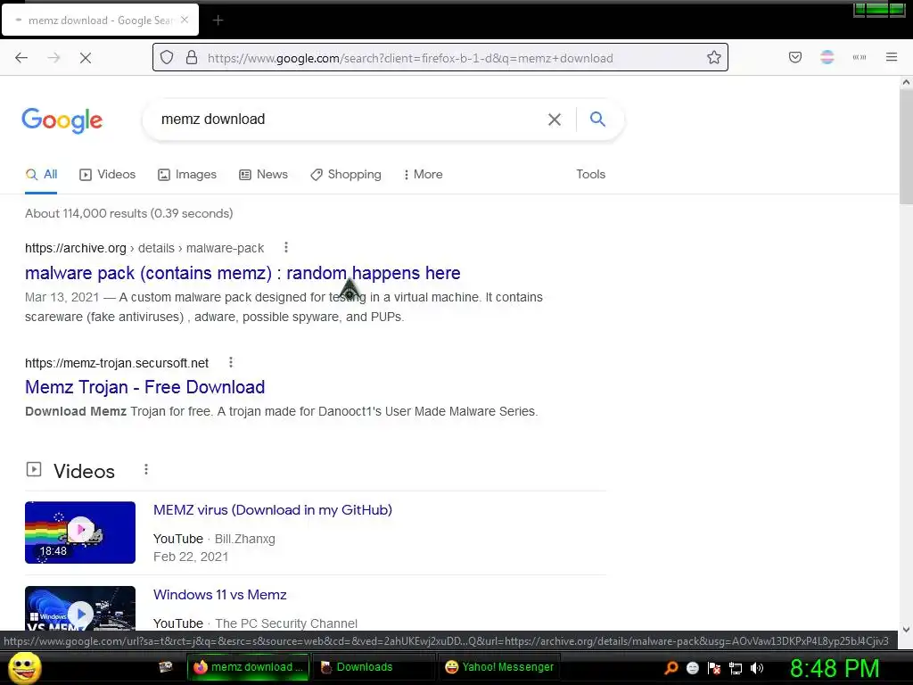The height and width of the screenshot is (685, 913).
Task: Click the vertical scrollbar thumb
Action: pyautogui.click(x=906, y=147)
